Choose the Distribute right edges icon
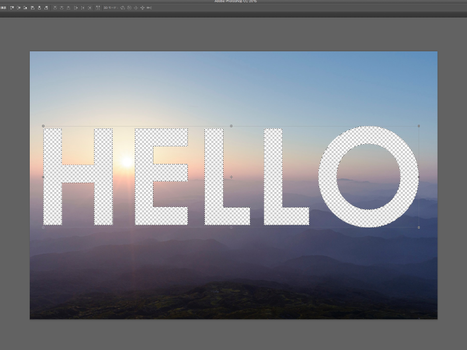This screenshot has width=467, height=350. 90,8
